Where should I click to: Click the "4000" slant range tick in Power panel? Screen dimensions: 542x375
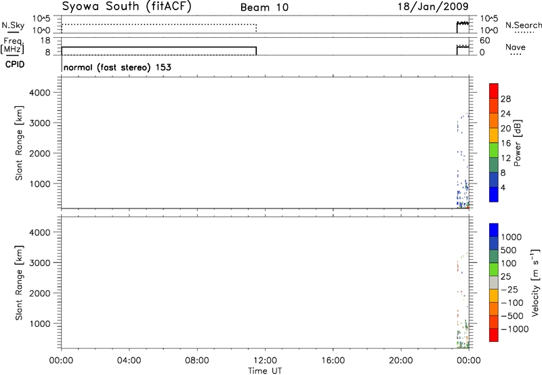click(x=40, y=93)
